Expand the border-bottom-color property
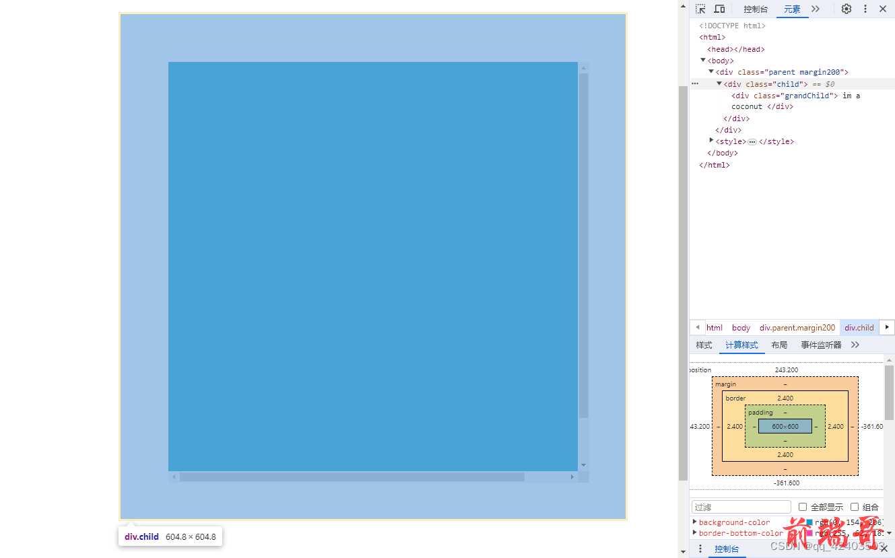Image resolution: width=895 pixels, height=558 pixels. click(695, 532)
